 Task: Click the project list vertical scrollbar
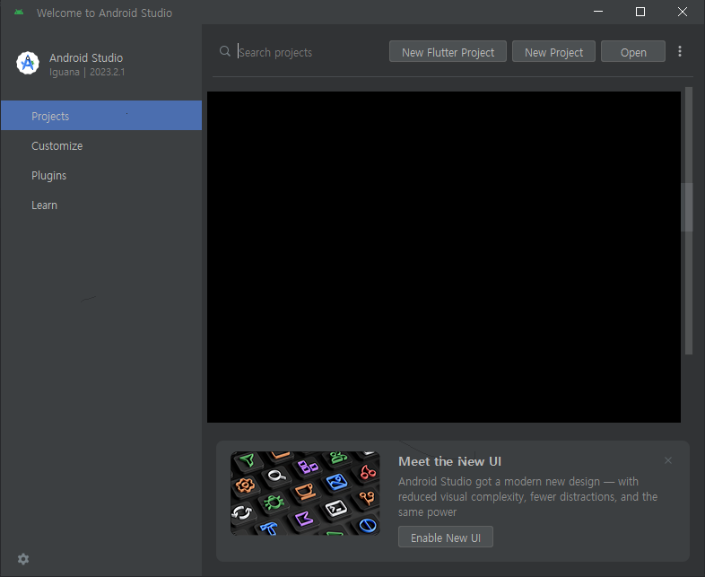coord(688,221)
